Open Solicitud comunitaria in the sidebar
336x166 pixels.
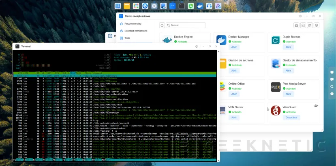[x=136, y=31]
